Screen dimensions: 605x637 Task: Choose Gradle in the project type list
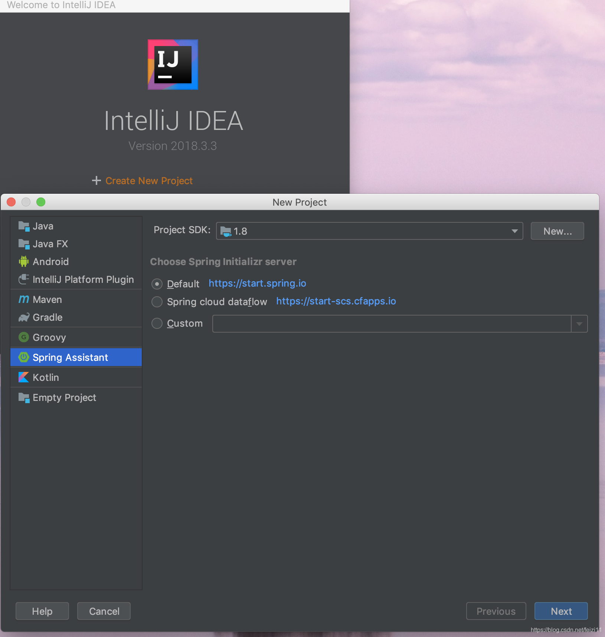tap(76, 317)
